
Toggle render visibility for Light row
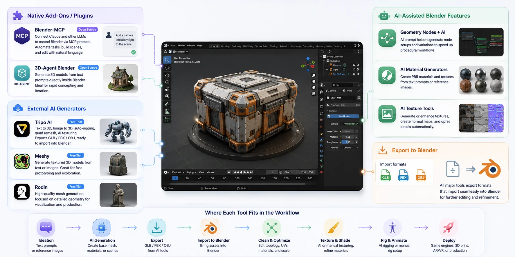click(358, 70)
